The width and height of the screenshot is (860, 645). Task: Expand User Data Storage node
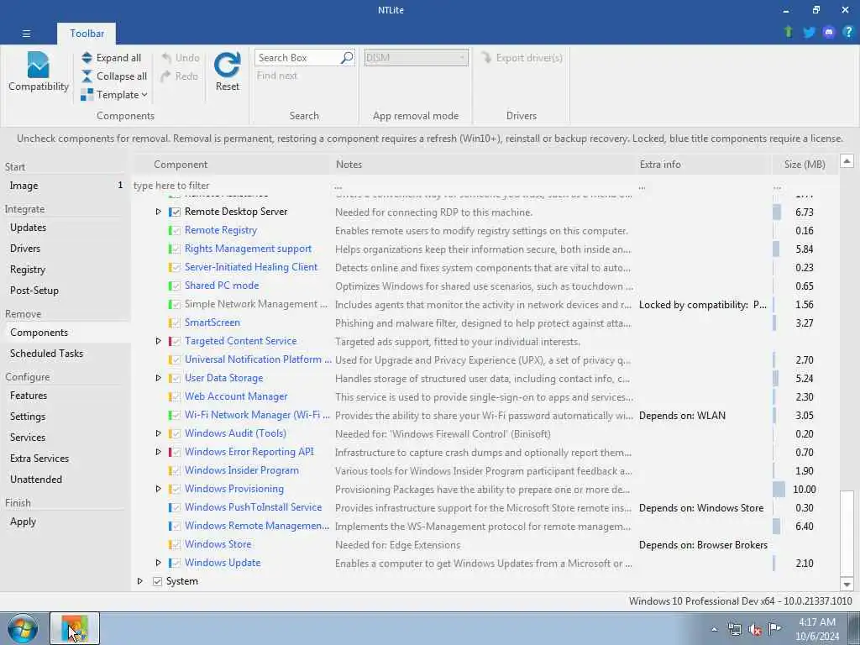[158, 378]
